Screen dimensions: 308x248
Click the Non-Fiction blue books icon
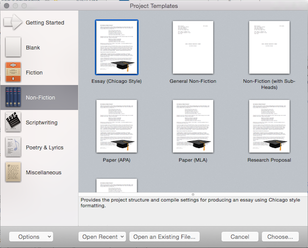pyautogui.click(x=13, y=97)
